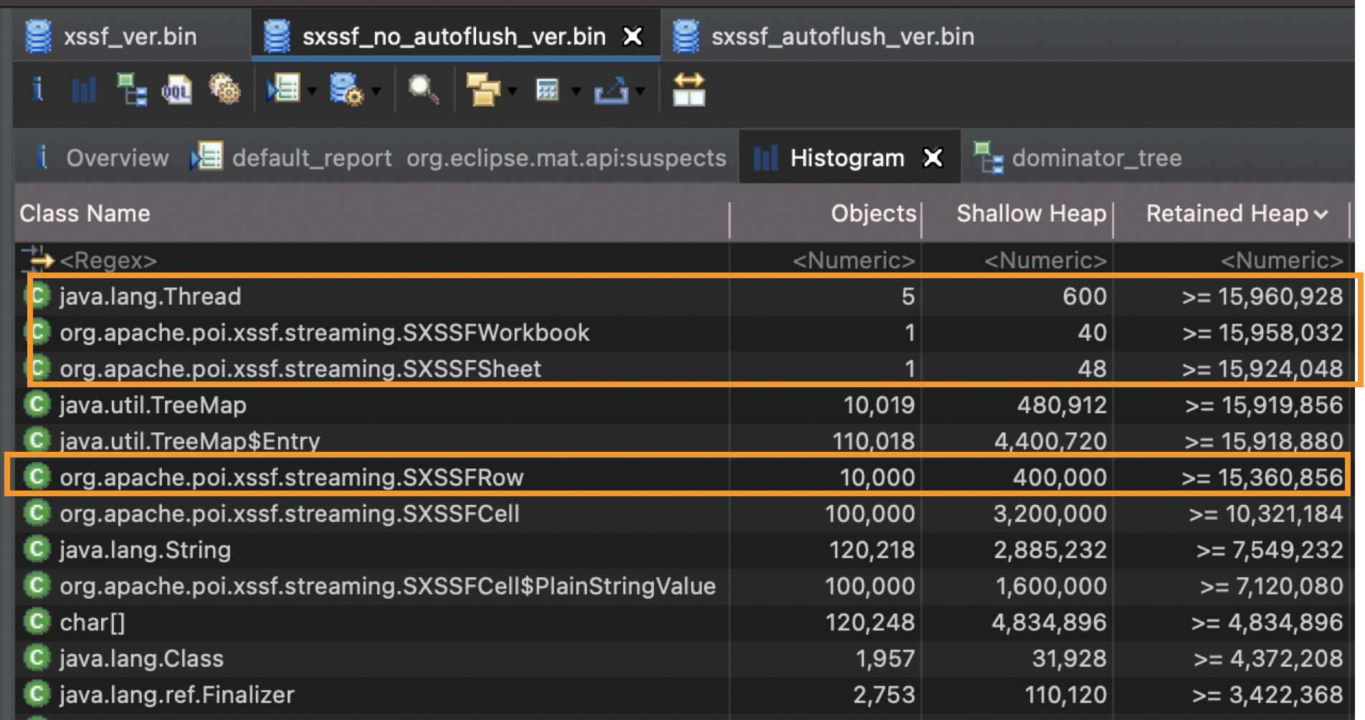Open the reports dropdown arrow
Viewport: 1365px width, 720px height.
click(312, 91)
